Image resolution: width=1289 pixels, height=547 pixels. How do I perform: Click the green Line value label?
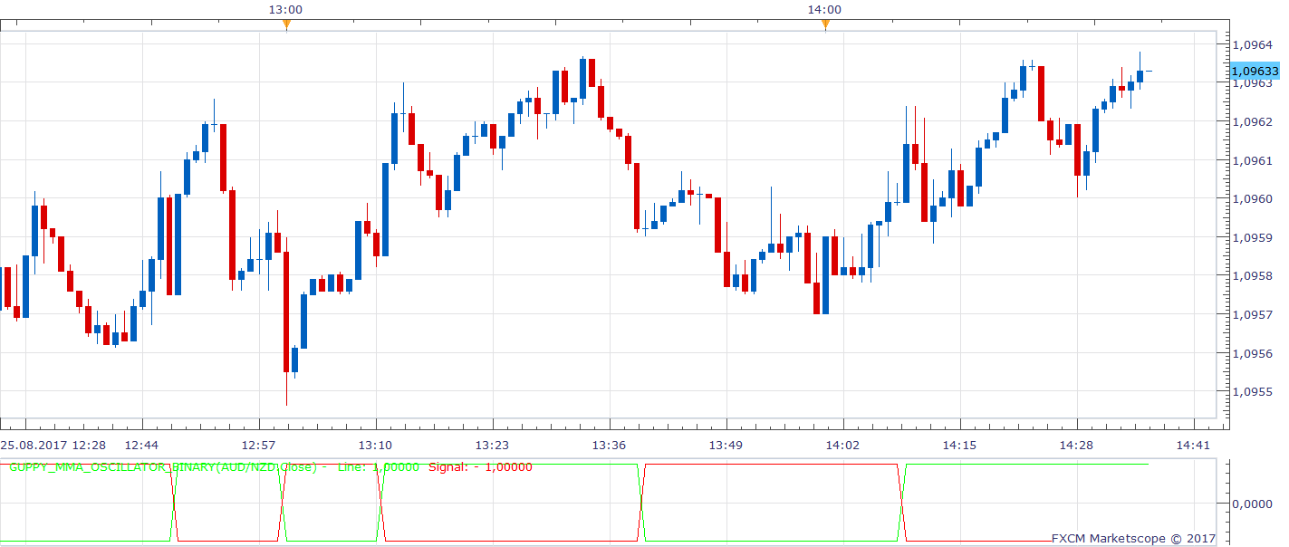click(x=378, y=467)
